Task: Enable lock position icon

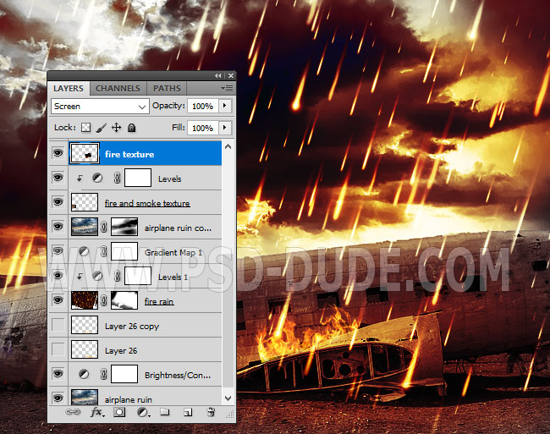Action: click(117, 128)
